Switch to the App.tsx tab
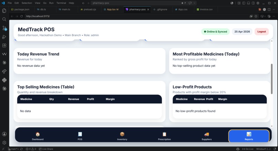 click(112, 9)
